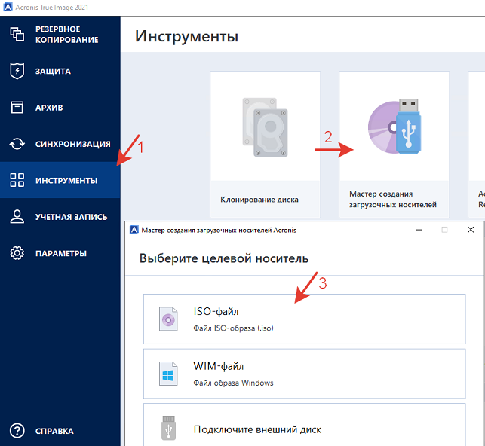Screen dimensions: 485x446
Task: Click the Backup icon in the sidebar
Action: 17,34
